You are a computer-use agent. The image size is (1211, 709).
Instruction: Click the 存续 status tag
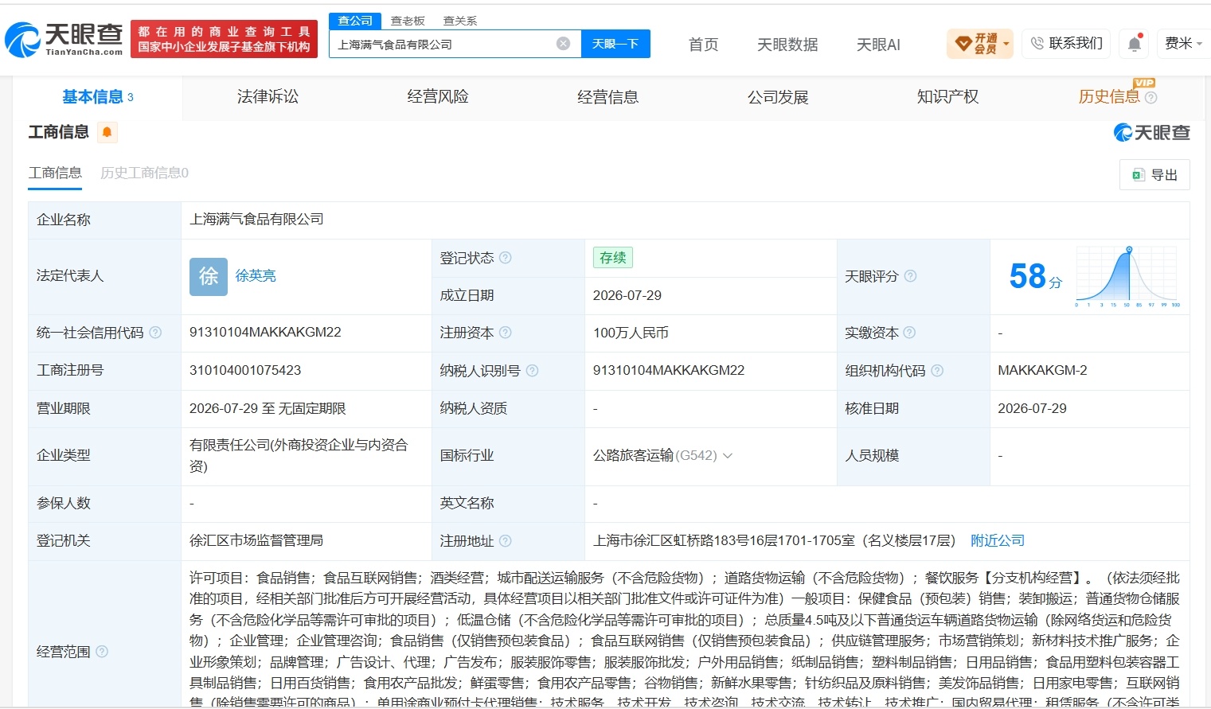(613, 258)
